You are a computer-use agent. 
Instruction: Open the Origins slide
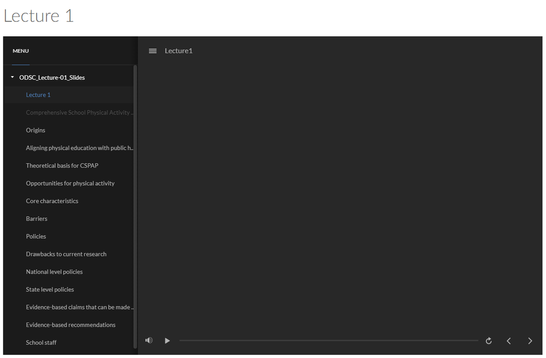point(35,130)
